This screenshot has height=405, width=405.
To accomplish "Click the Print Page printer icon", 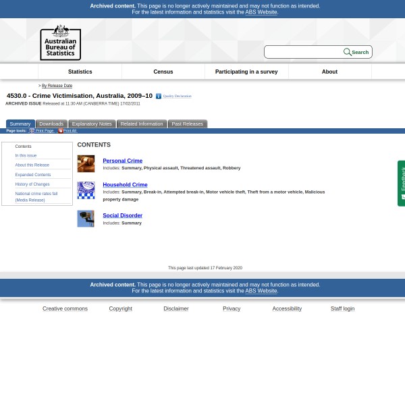I will pyautogui.click(x=32, y=131).
